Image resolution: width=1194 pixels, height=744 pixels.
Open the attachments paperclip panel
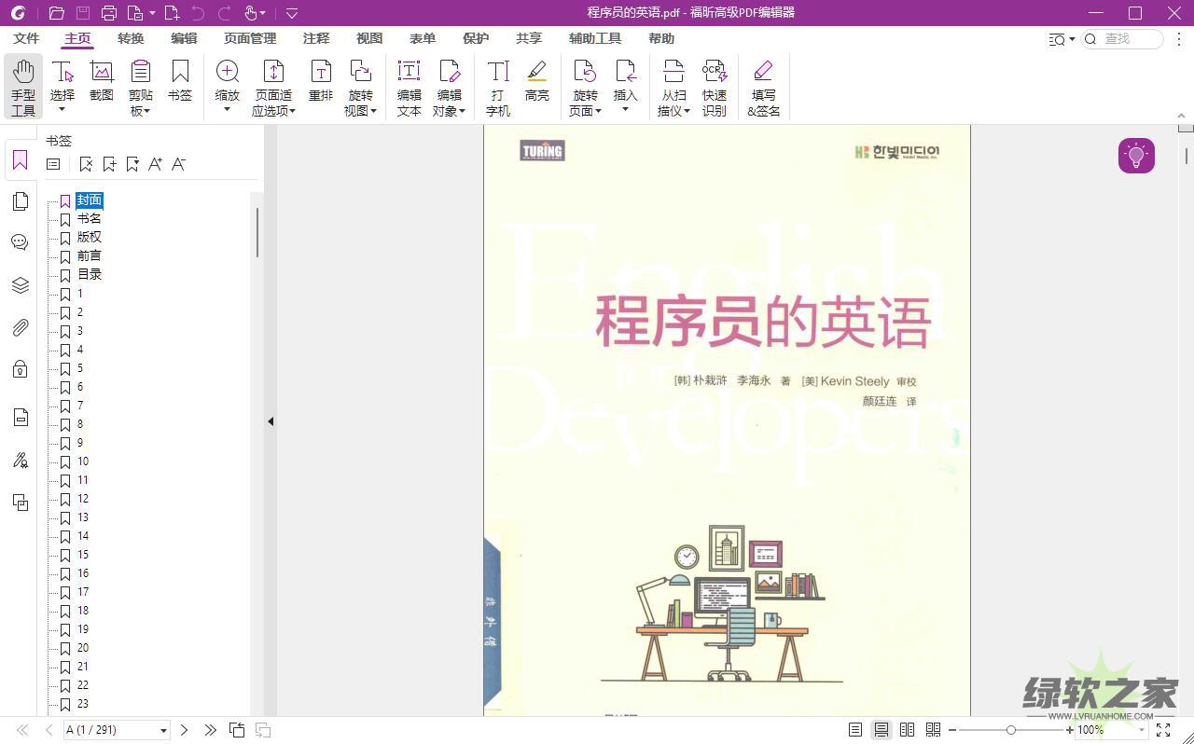(x=20, y=327)
